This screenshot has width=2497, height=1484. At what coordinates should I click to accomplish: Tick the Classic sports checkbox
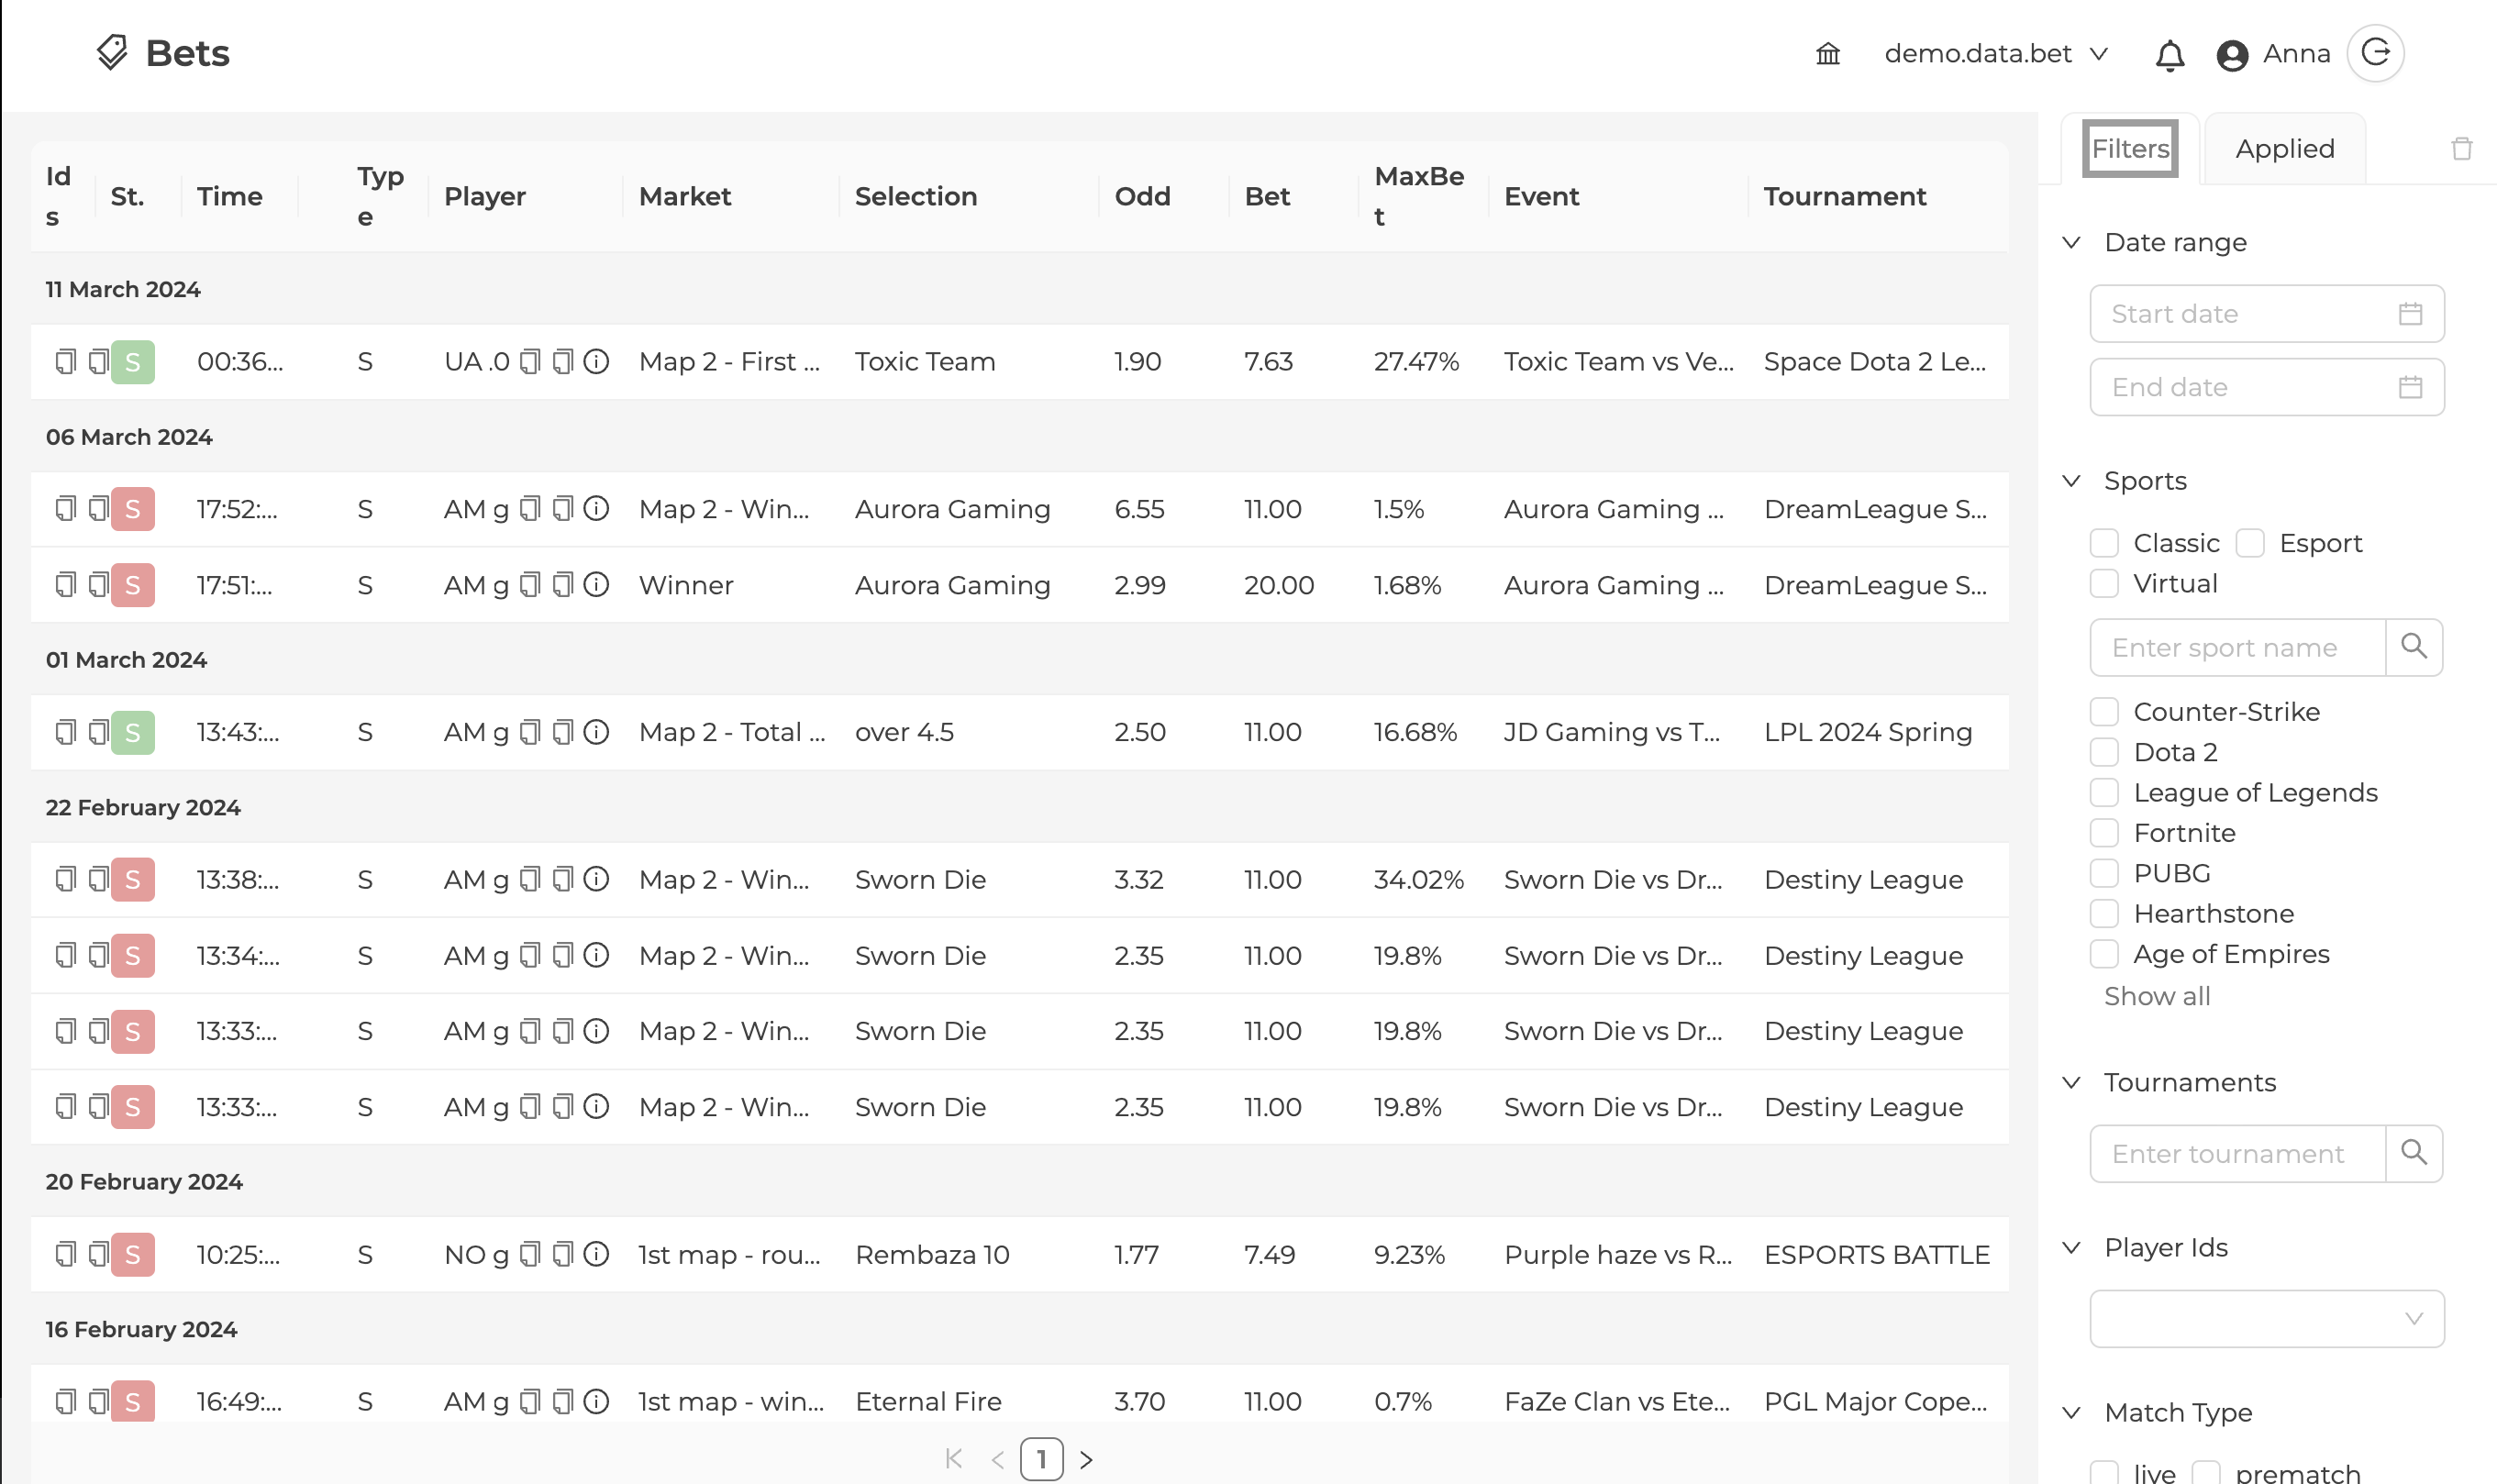pyautogui.click(x=2104, y=543)
